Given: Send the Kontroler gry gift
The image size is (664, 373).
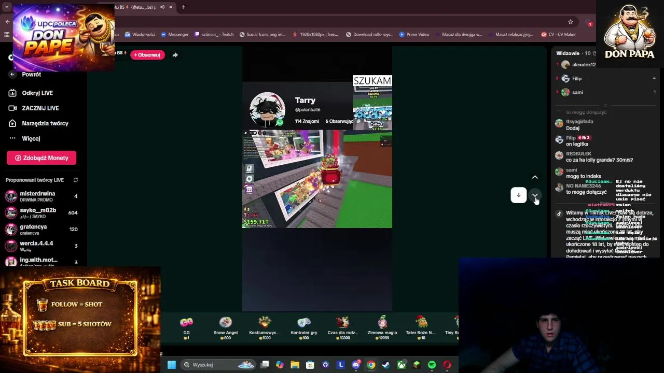Looking at the screenshot, I should (304, 328).
